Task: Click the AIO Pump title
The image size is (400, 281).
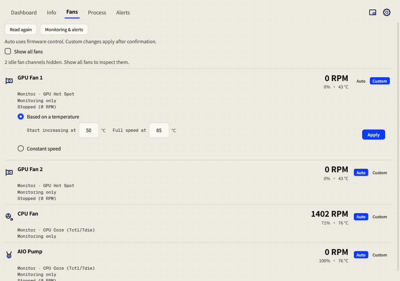Action: click(30, 251)
